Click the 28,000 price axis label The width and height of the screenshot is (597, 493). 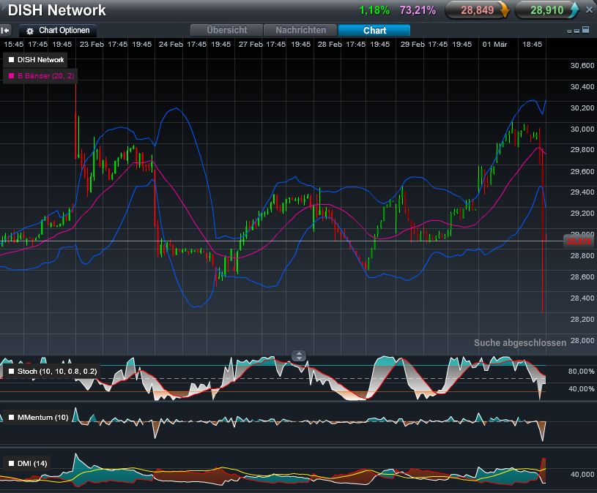tap(582, 340)
